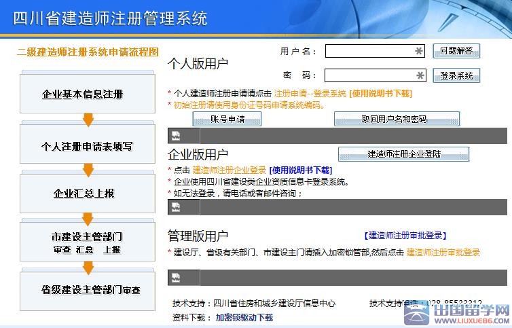Image resolution: width=512 pixels, height=328 pixels.
Task: Click the 省级建设主管部门审查 step
Action: (x=88, y=291)
